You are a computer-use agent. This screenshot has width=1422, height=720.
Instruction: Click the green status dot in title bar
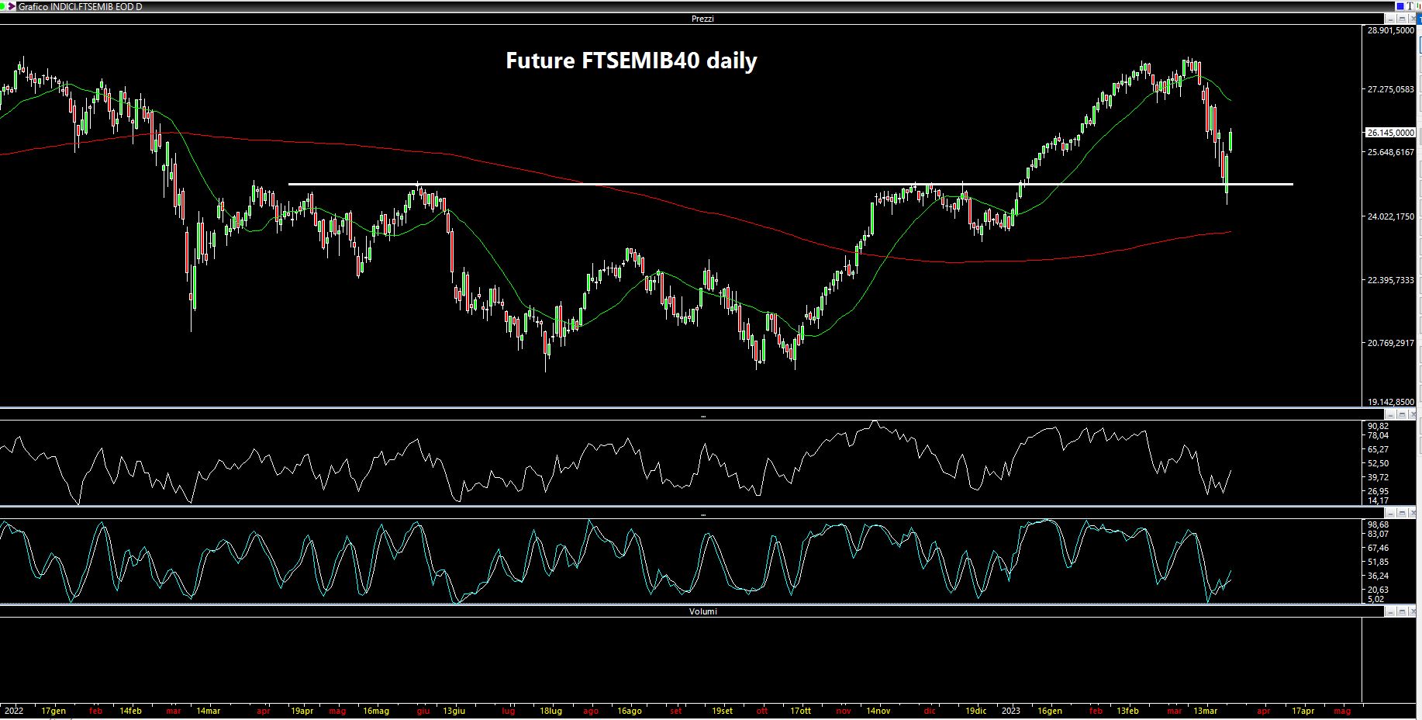[x=2, y=6]
